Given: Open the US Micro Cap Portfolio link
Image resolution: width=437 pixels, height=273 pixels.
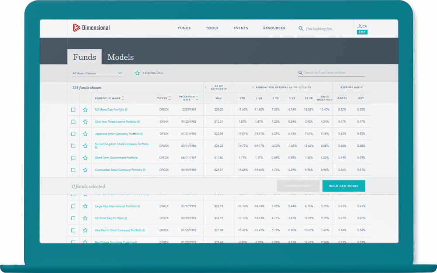Looking at the screenshot, I should tap(111, 110).
